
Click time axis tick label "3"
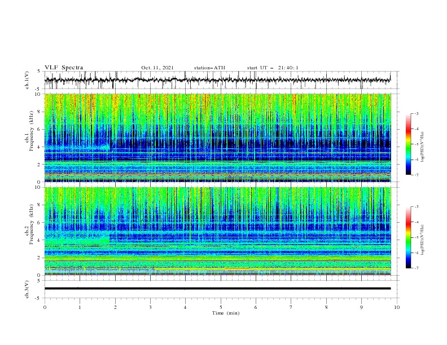[150, 307]
